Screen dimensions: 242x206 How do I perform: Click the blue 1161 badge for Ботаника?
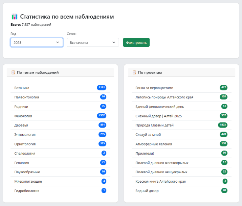[x=102, y=88]
